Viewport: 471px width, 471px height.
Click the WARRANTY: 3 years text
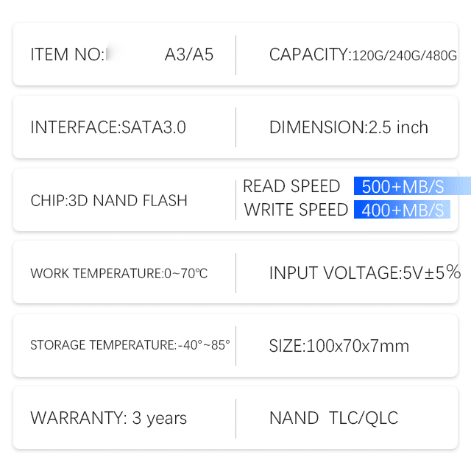pyautogui.click(x=109, y=418)
